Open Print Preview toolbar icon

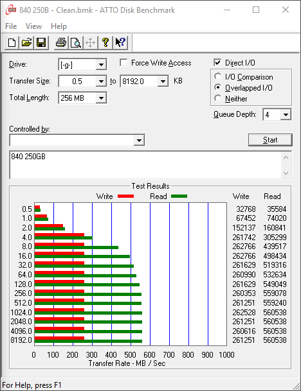click(76, 42)
